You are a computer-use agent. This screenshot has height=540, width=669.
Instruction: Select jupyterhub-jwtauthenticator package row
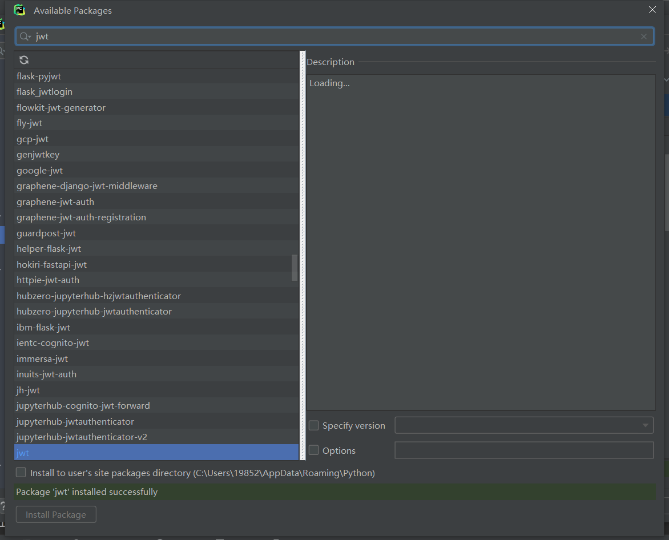pyautogui.click(x=156, y=421)
